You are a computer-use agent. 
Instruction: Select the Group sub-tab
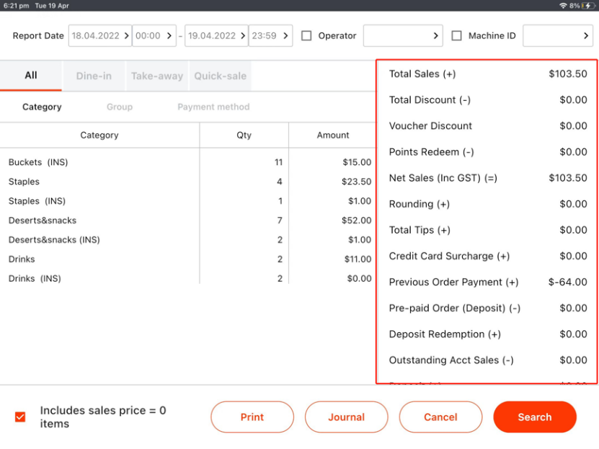click(120, 107)
